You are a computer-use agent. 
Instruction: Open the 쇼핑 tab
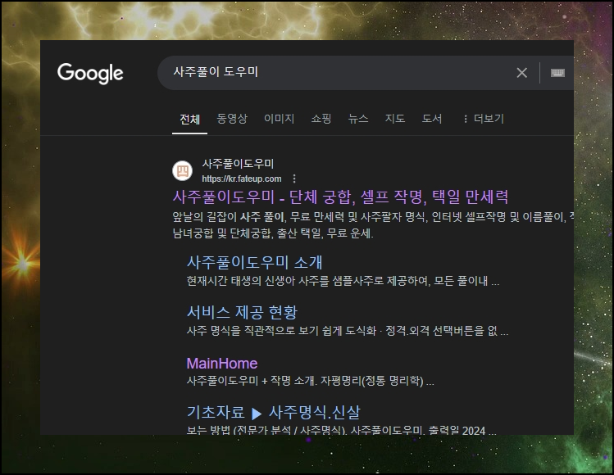pyautogui.click(x=321, y=119)
